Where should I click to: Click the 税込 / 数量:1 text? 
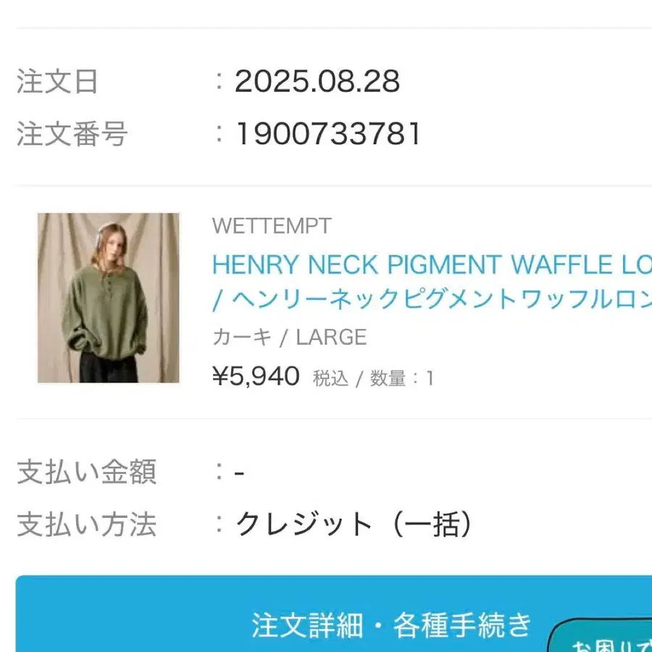coord(373,378)
